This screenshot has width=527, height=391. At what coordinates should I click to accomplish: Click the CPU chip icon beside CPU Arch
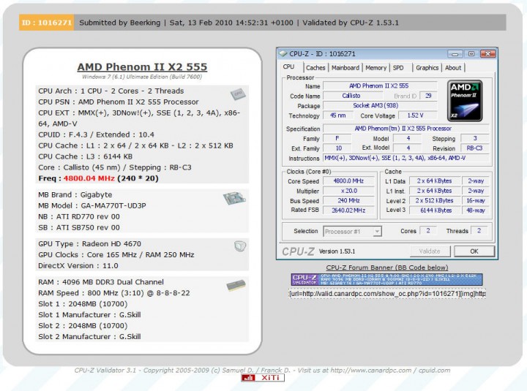pos(238,94)
